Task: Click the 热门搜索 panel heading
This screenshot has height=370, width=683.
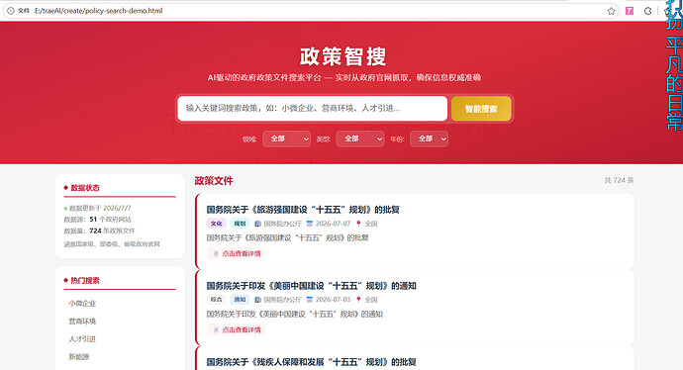Action: coord(85,280)
